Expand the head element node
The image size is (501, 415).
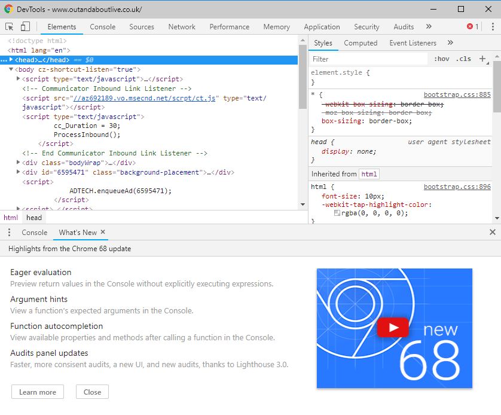(11, 59)
